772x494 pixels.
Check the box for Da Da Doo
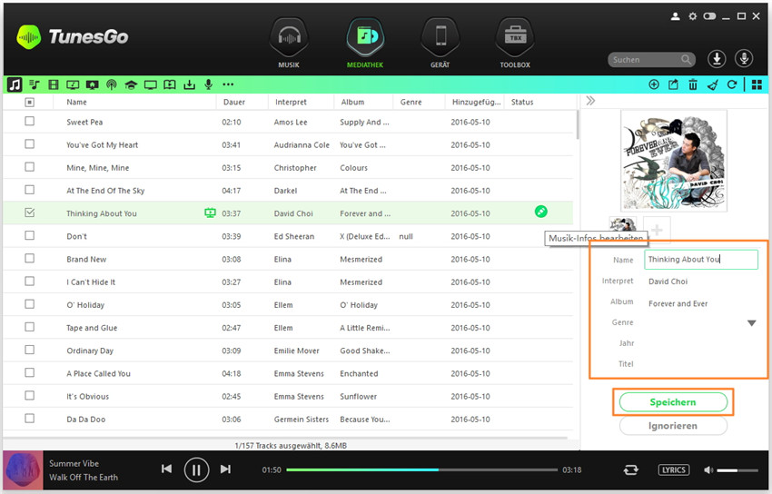point(30,419)
